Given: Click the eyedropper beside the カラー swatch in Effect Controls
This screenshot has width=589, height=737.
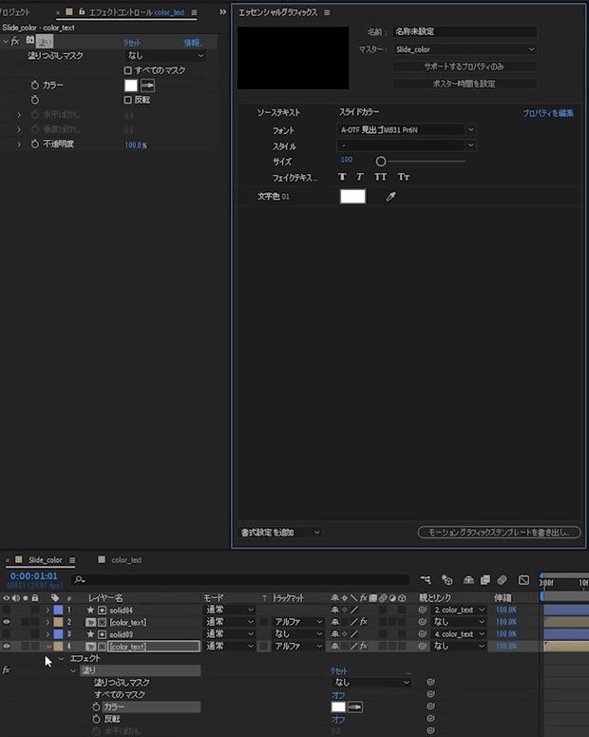Looking at the screenshot, I should (147, 86).
